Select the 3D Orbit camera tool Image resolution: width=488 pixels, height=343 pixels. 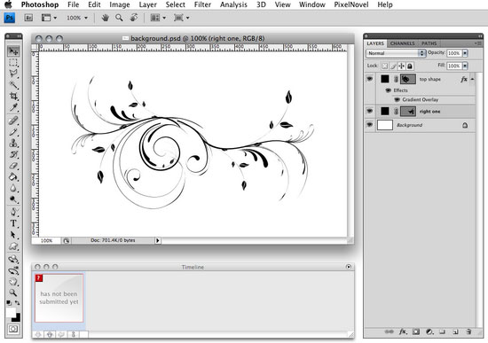(13, 270)
